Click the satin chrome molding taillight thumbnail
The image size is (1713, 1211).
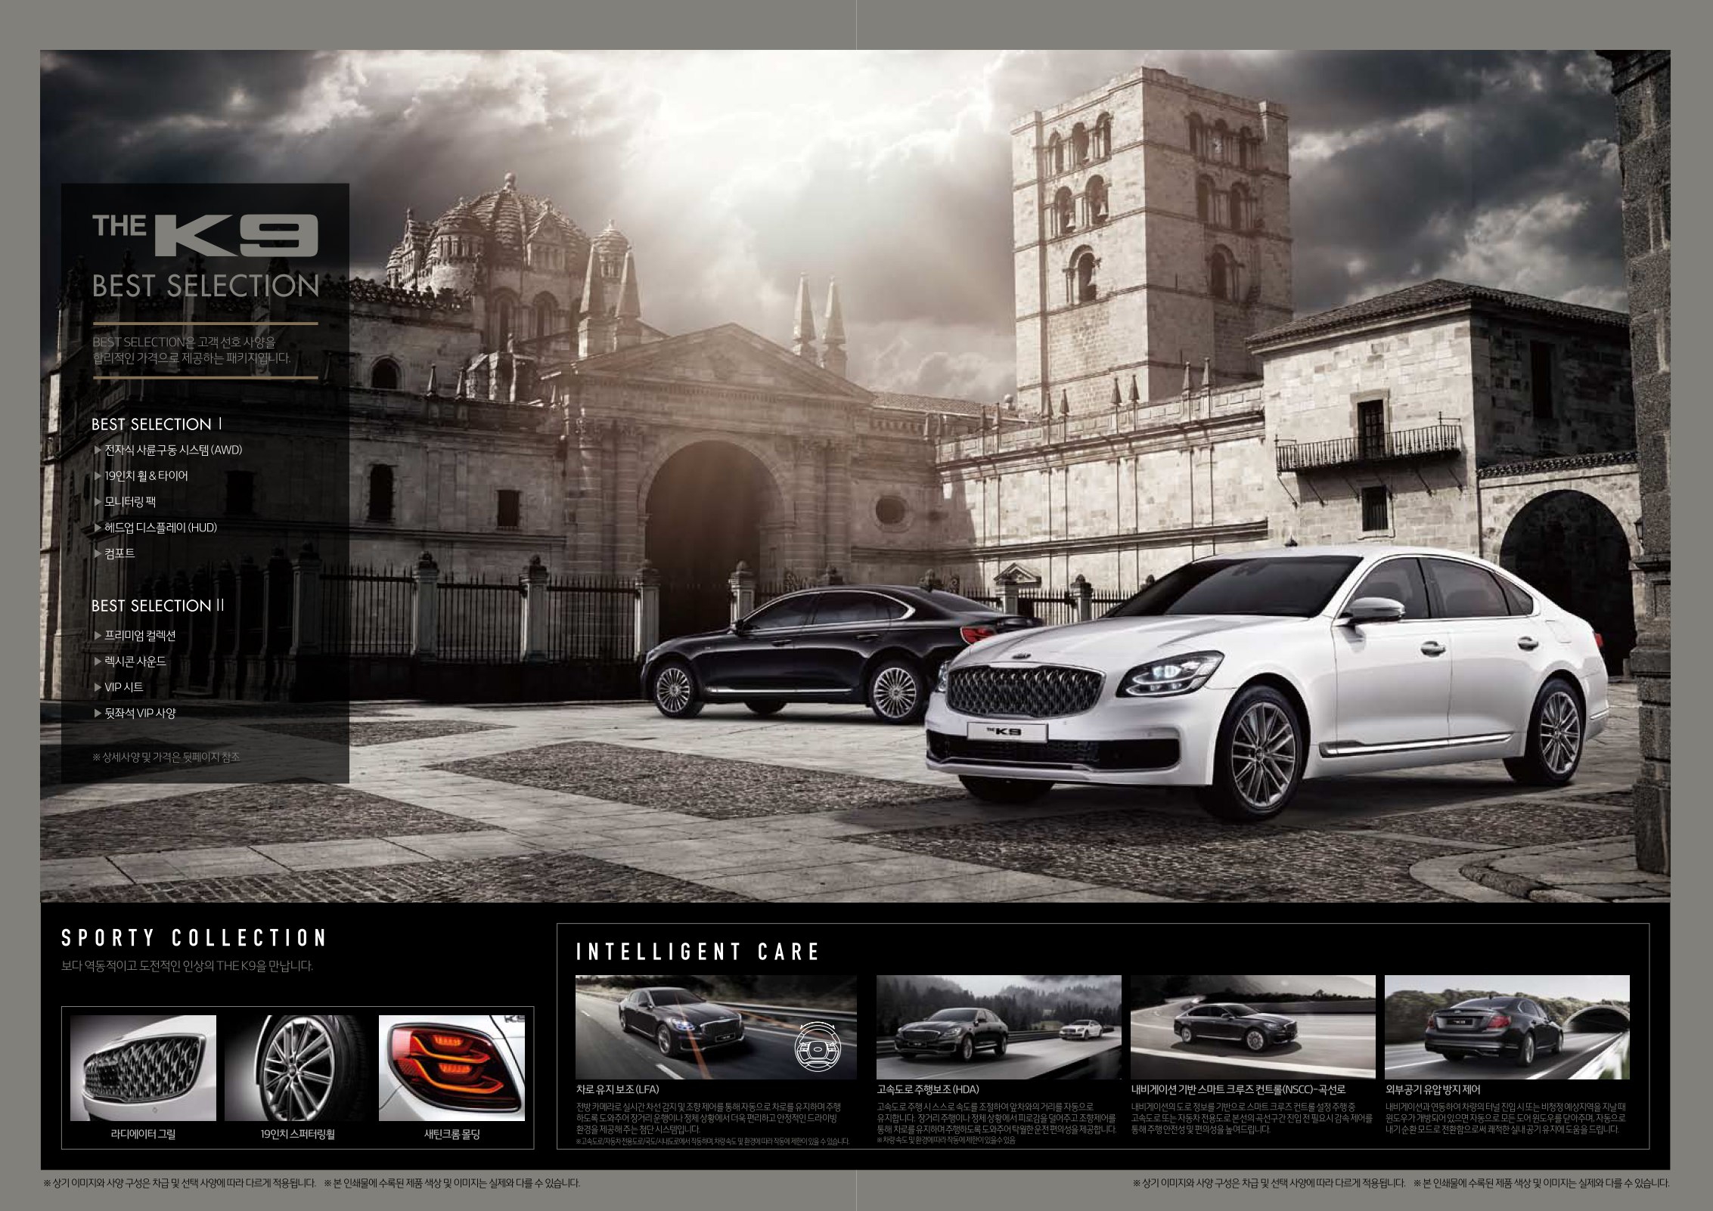point(452,1067)
